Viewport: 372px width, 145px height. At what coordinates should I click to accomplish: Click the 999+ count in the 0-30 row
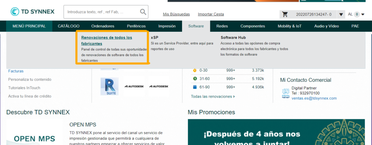(231, 71)
